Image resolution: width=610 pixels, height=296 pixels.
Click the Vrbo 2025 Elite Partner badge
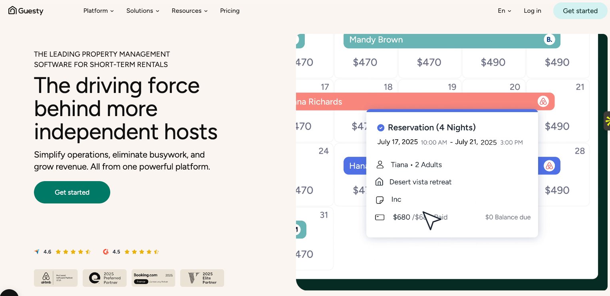coord(202,278)
